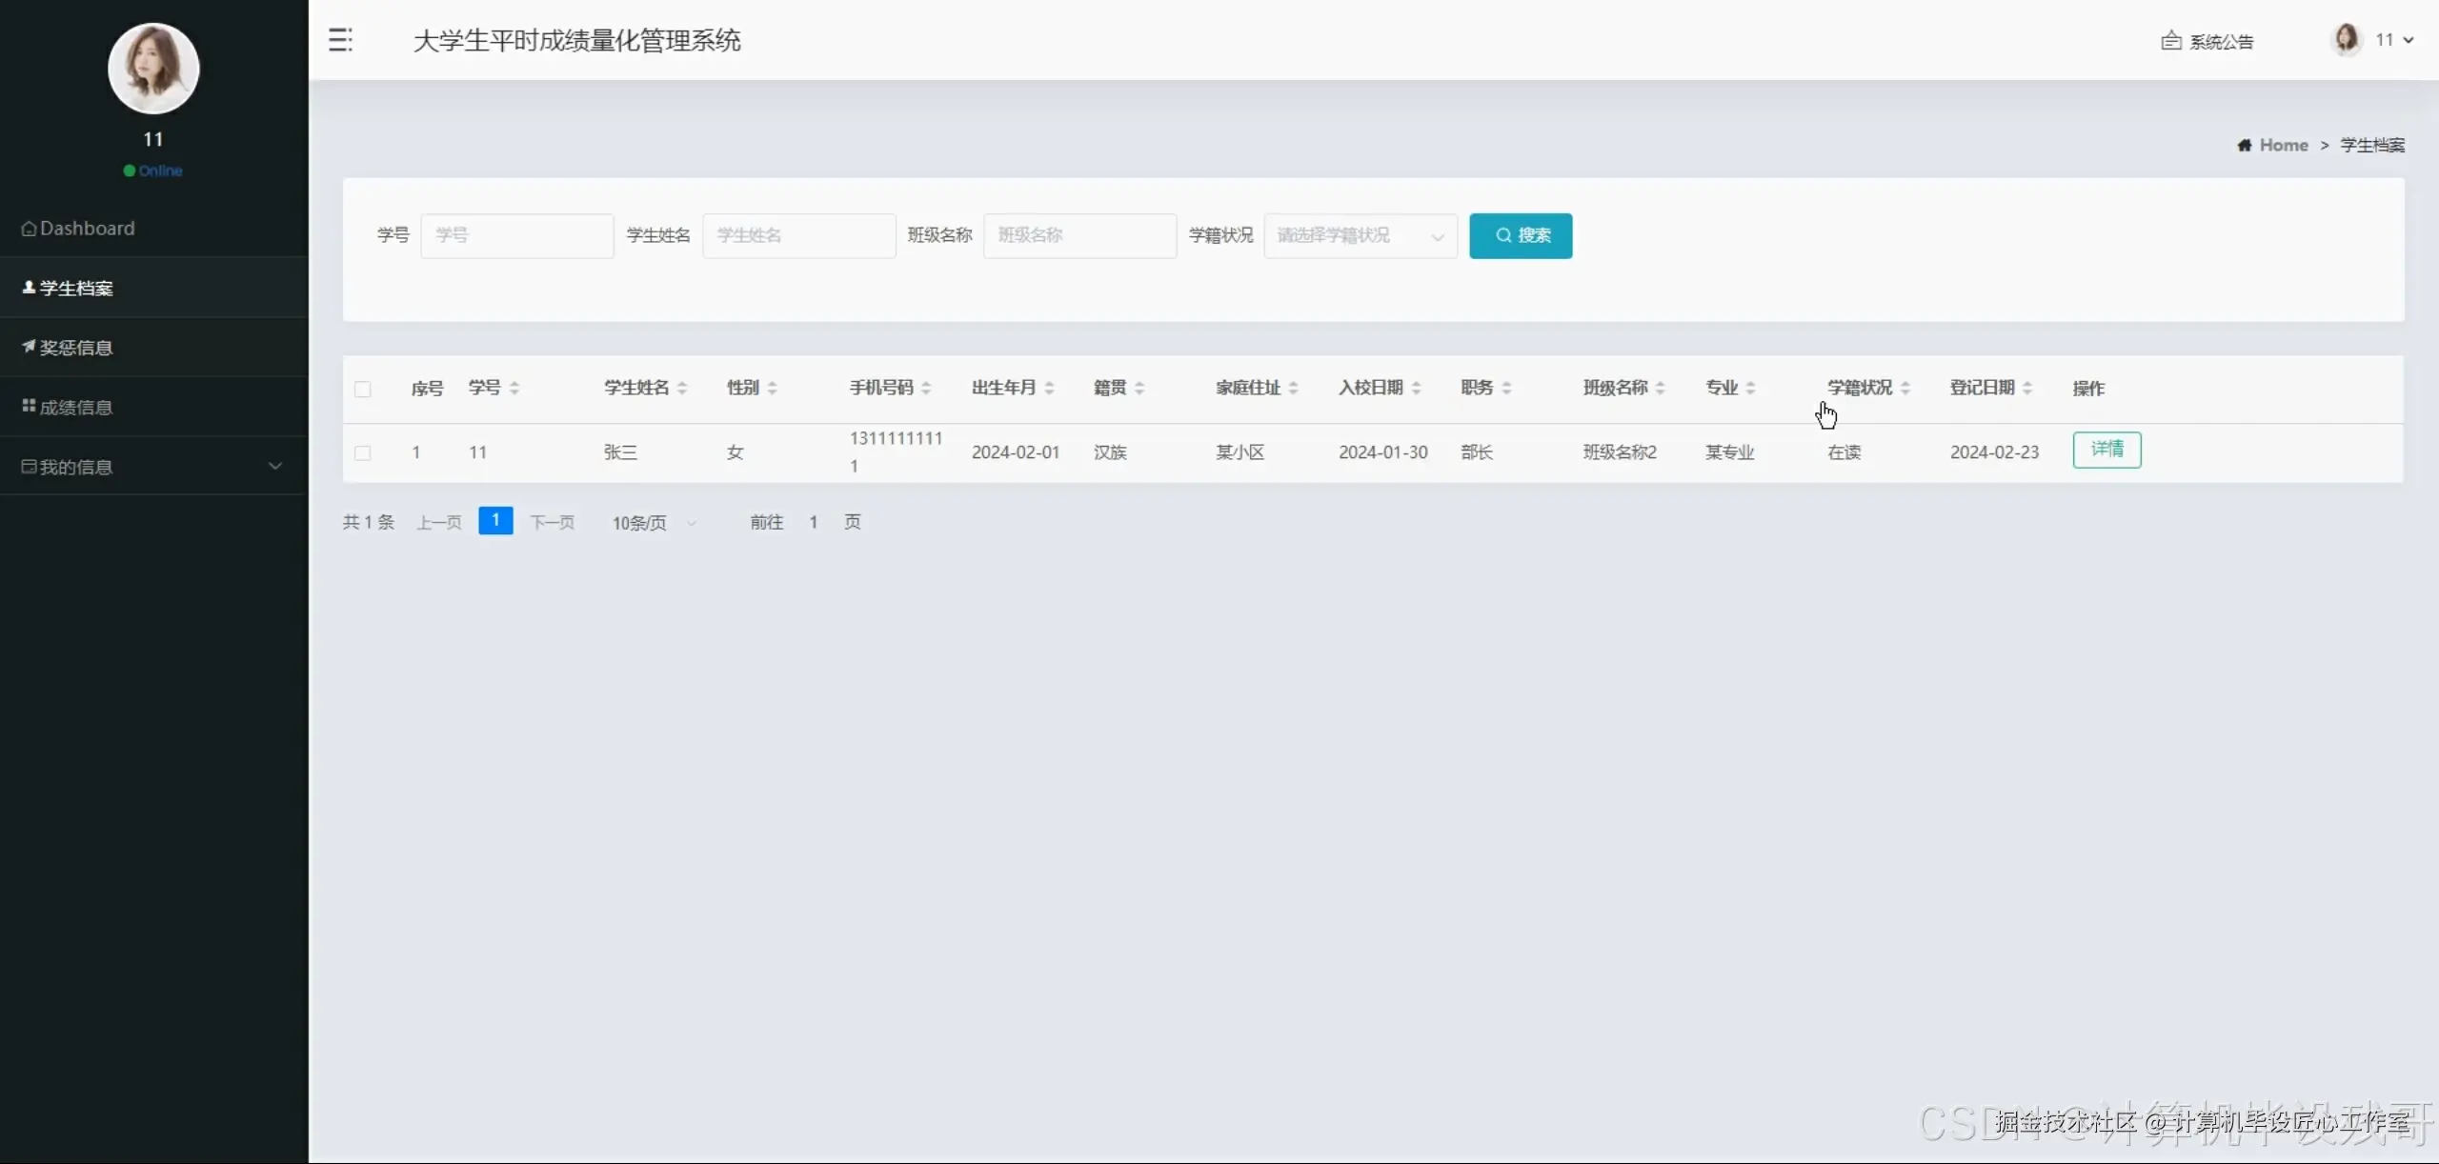
Task: Sort table by 学号 column arrows
Action: (514, 388)
